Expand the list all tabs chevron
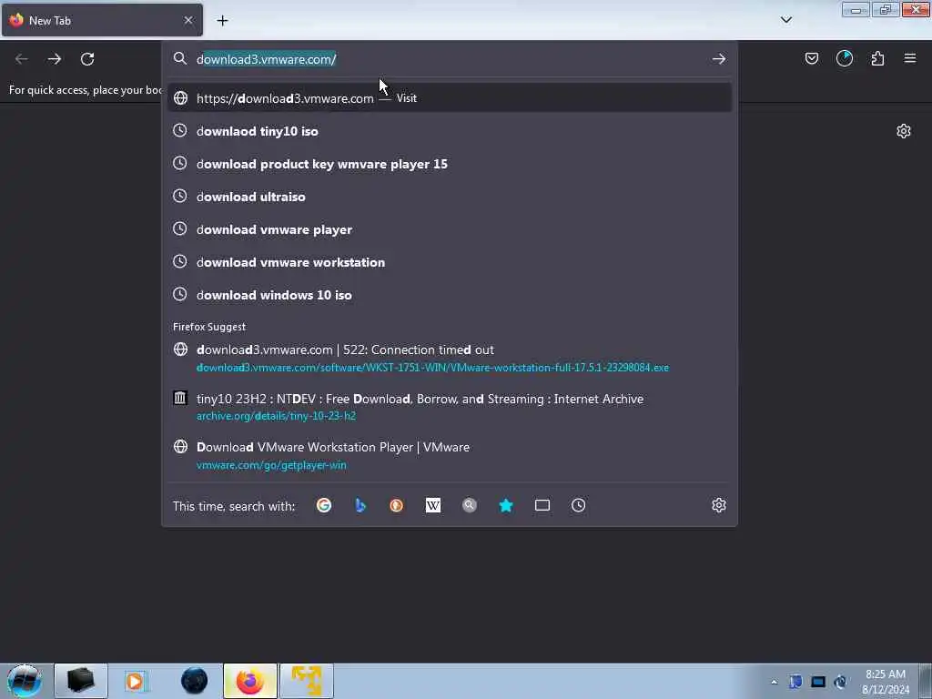Viewport: 932px width, 699px height. click(786, 20)
